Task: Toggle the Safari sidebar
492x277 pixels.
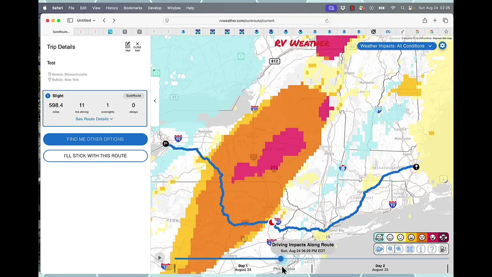Action: (x=70, y=20)
